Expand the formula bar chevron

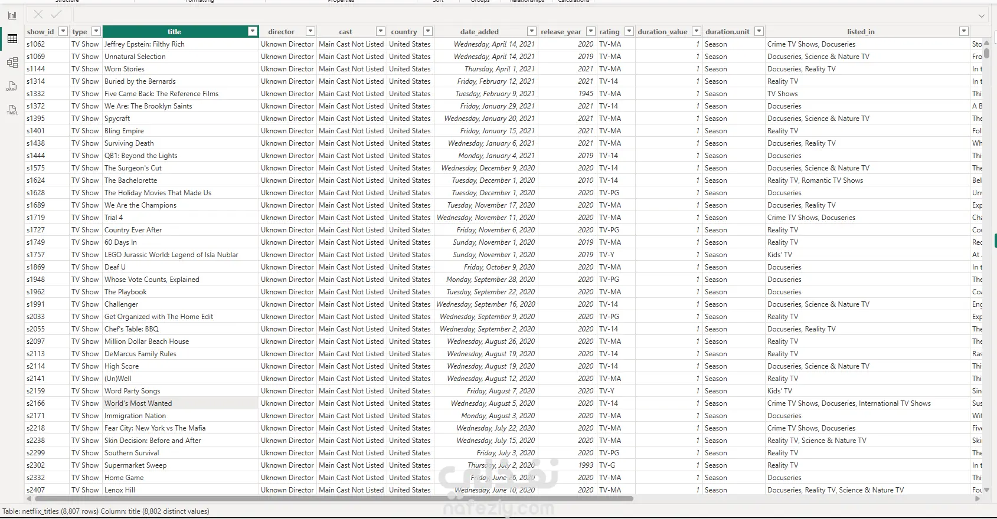(x=982, y=15)
